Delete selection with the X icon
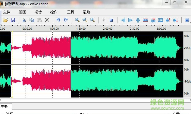The height and width of the screenshot is (114, 191). pos(47,20)
